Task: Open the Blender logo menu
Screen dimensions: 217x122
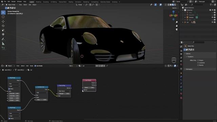Action: click(x=2, y=1)
